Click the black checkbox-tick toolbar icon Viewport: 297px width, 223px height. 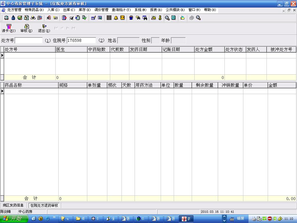point(71,18)
